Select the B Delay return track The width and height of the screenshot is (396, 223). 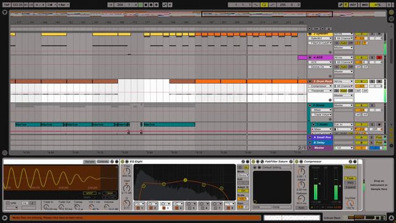pyautogui.click(x=319, y=142)
